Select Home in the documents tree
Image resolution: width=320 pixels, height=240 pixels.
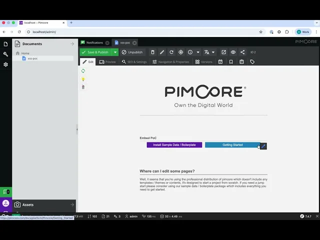tap(25, 53)
